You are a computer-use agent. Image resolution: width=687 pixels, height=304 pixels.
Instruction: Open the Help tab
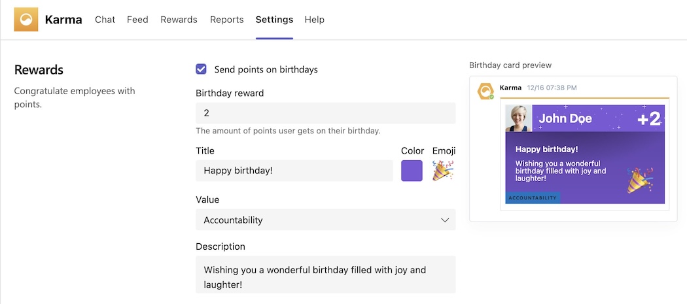pyautogui.click(x=314, y=20)
